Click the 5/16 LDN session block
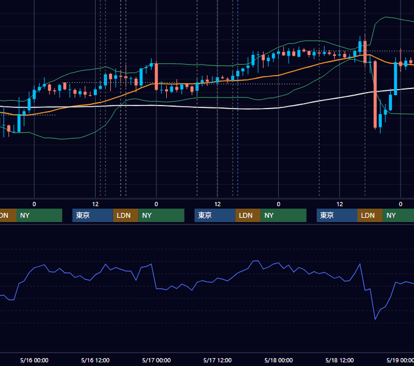This screenshot has width=414, height=366. click(125, 215)
